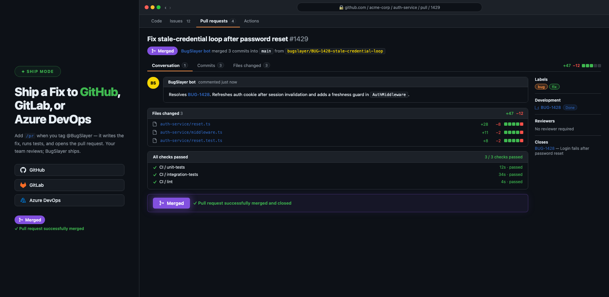Click the file icon beside auth-service/reset.ts

[155, 124]
